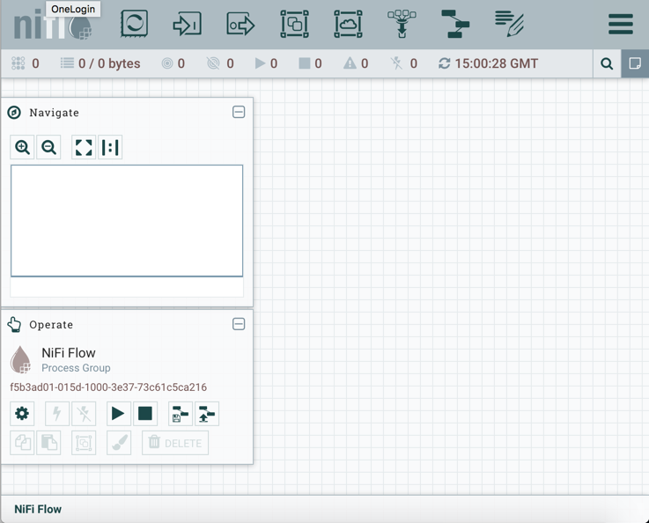Screen dimensions: 649x523
Task: Click the Output Port toolbar icon
Action: coord(240,24)
